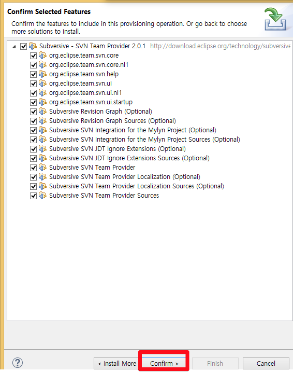Uncheck Subversive Revision Graph Sources (Optional) checkbox
Image resolution: width=293 pixels, height=372 pixels.
[33, 121]
